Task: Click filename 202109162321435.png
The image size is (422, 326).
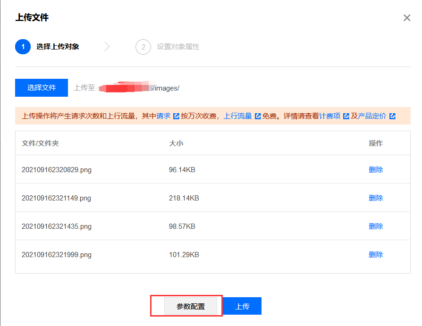Action: tap(57, 226)
